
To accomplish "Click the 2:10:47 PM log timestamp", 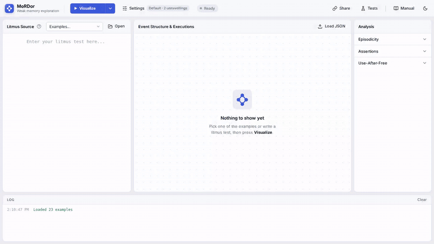I will pyautogui.click(x=18, y=210).
